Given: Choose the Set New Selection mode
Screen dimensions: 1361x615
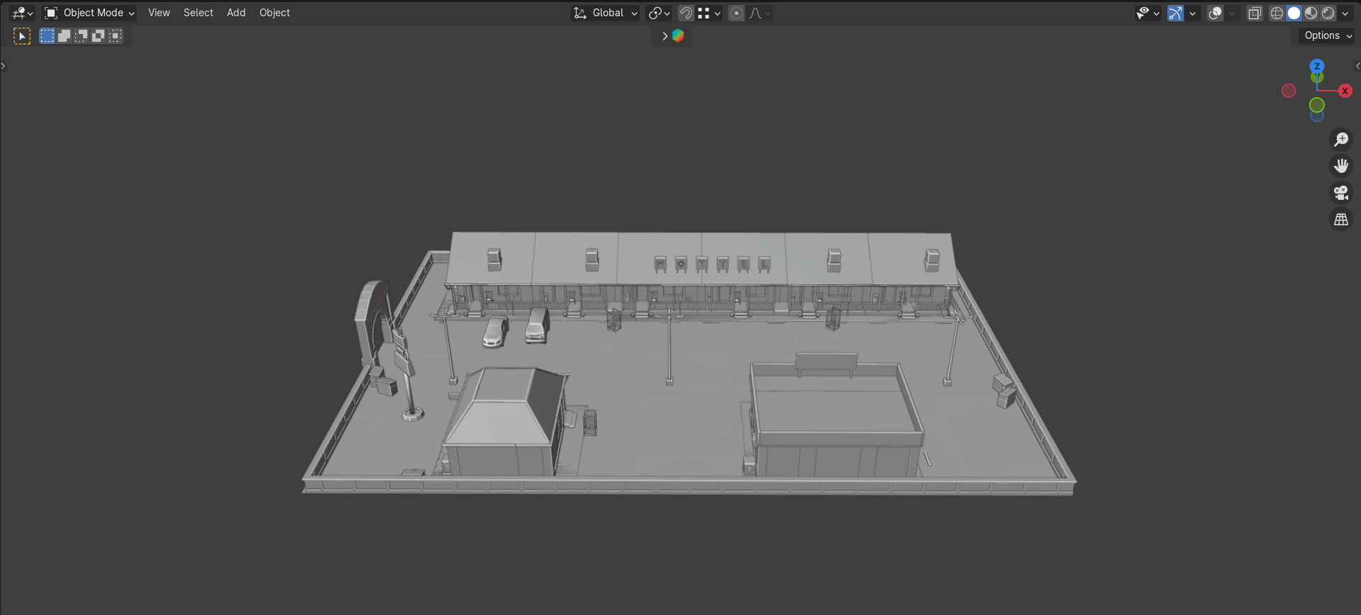Looking at the screenshot, I should 47,36.
